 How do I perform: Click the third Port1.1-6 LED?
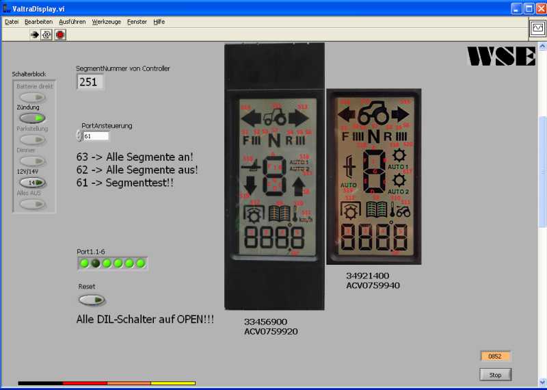click(107, 263)
